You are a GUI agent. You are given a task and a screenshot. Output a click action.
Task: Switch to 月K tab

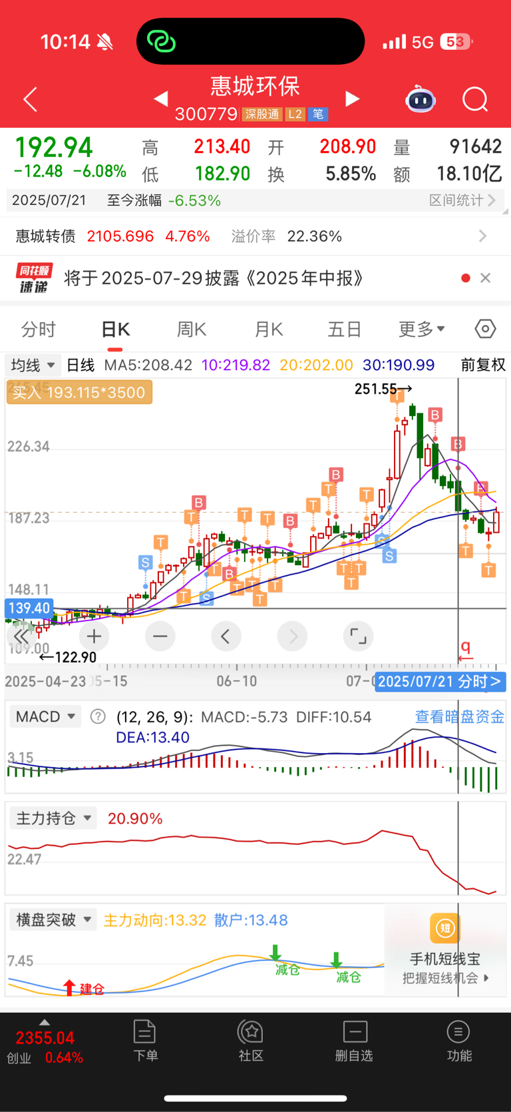click(x=269, y=329)
